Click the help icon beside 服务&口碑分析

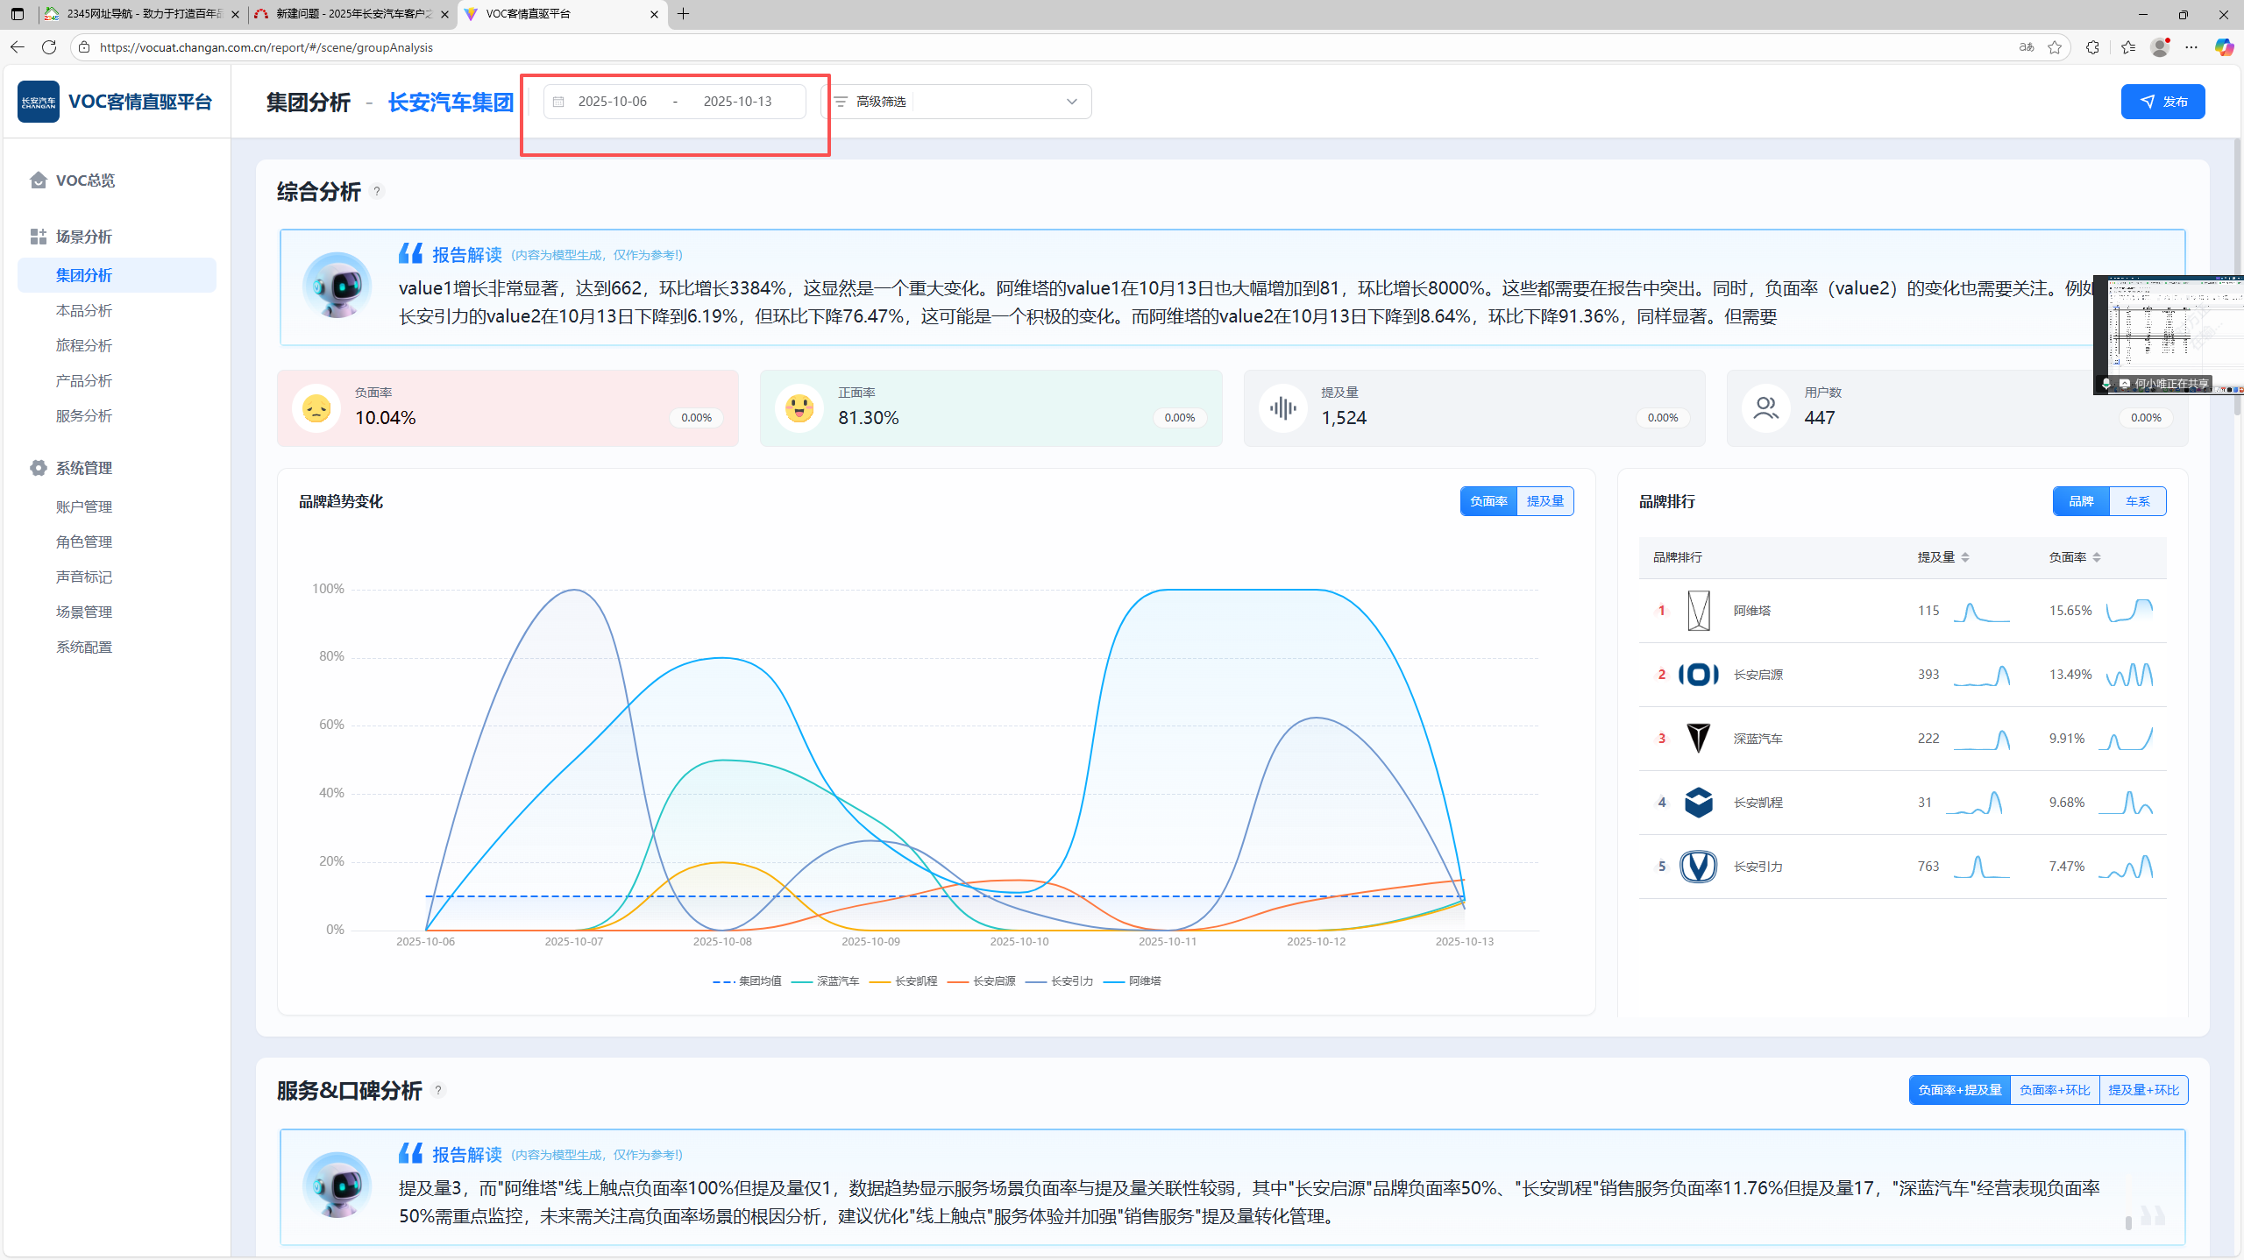[x=438, y=1090]
